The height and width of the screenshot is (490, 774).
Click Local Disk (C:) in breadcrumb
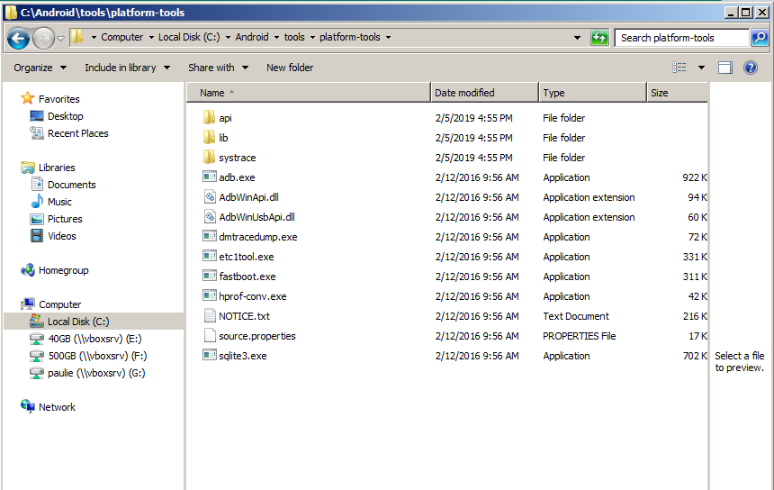point(189,37)
